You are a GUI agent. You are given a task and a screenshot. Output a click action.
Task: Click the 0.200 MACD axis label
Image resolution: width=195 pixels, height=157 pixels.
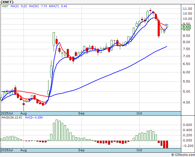point(188,135)
